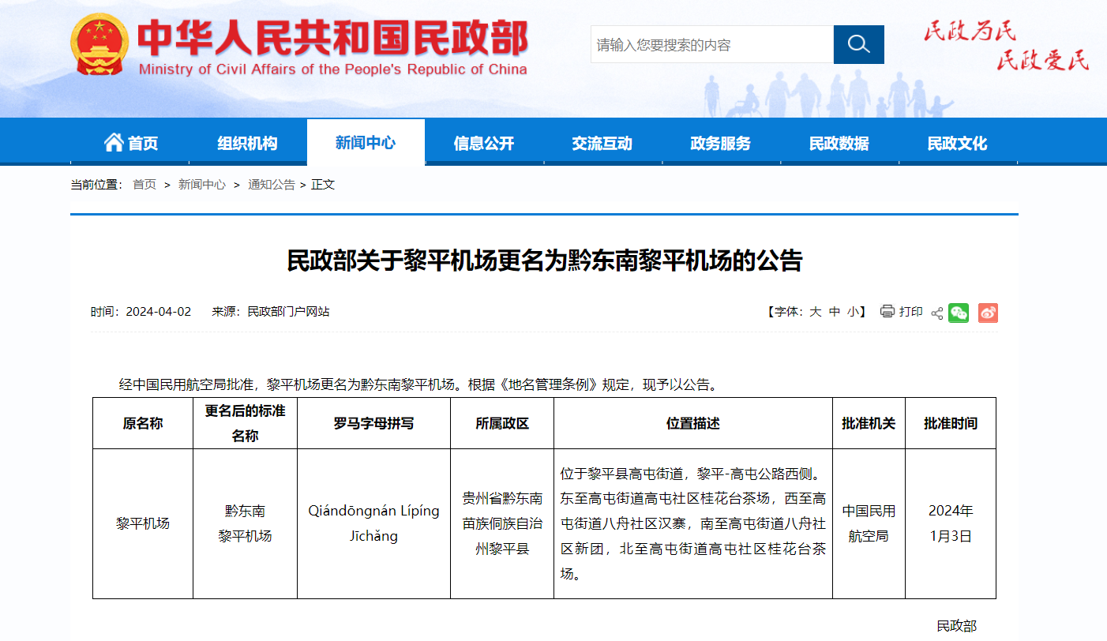The width and height of the screenshot is (1107, 641).
Task: Click the 民政部 signature text
Action: [956, 626]
